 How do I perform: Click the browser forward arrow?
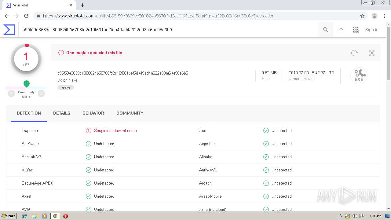point(16,16)
